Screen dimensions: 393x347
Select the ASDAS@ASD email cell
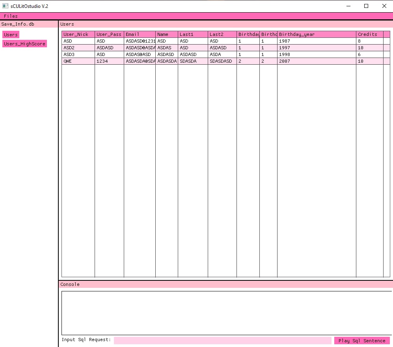pos(140,54)
